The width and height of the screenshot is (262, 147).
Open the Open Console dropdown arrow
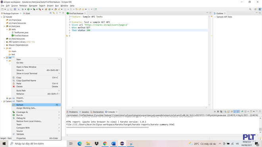254,111
